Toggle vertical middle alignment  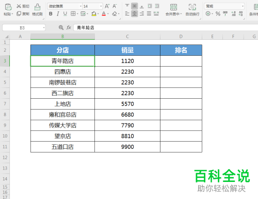click(x=134, y=6)
